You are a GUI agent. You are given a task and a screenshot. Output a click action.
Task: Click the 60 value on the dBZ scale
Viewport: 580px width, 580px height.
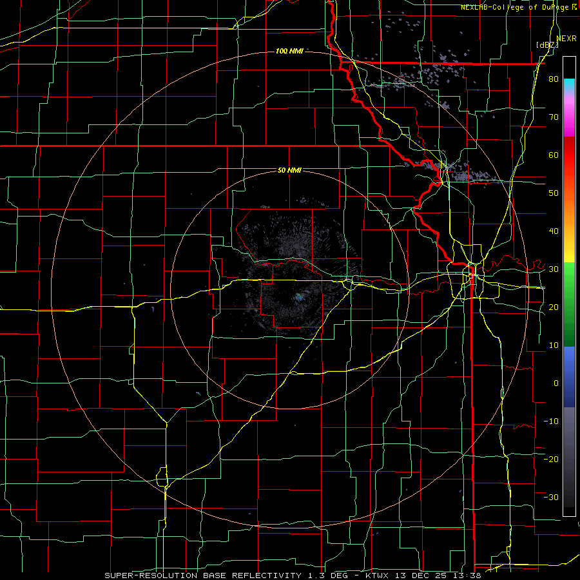point(554,155)
